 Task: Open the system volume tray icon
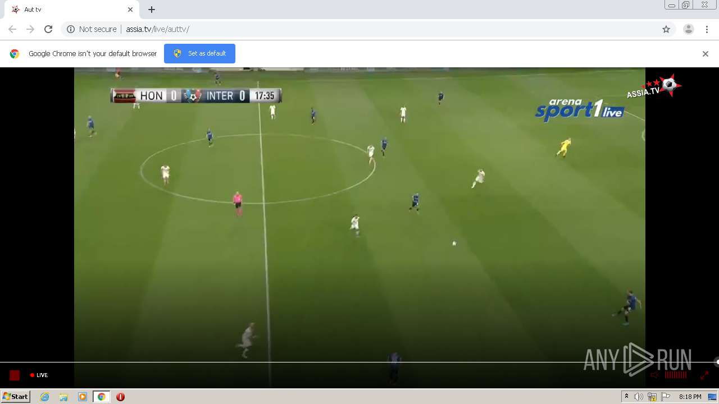click(x=639, y=397)
